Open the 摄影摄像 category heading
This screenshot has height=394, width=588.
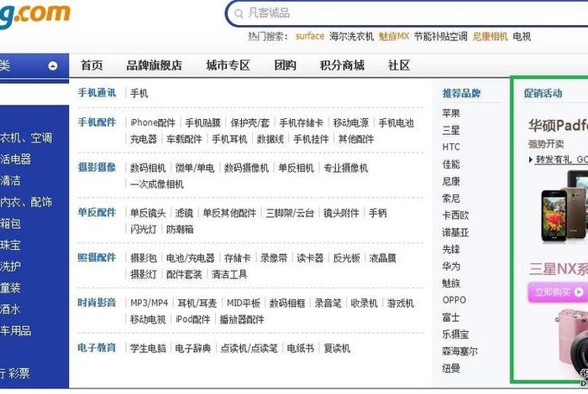(97, 167)
